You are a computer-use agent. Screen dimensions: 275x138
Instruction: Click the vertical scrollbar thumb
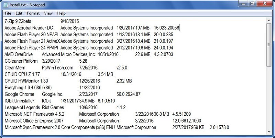tap(269, 45)
